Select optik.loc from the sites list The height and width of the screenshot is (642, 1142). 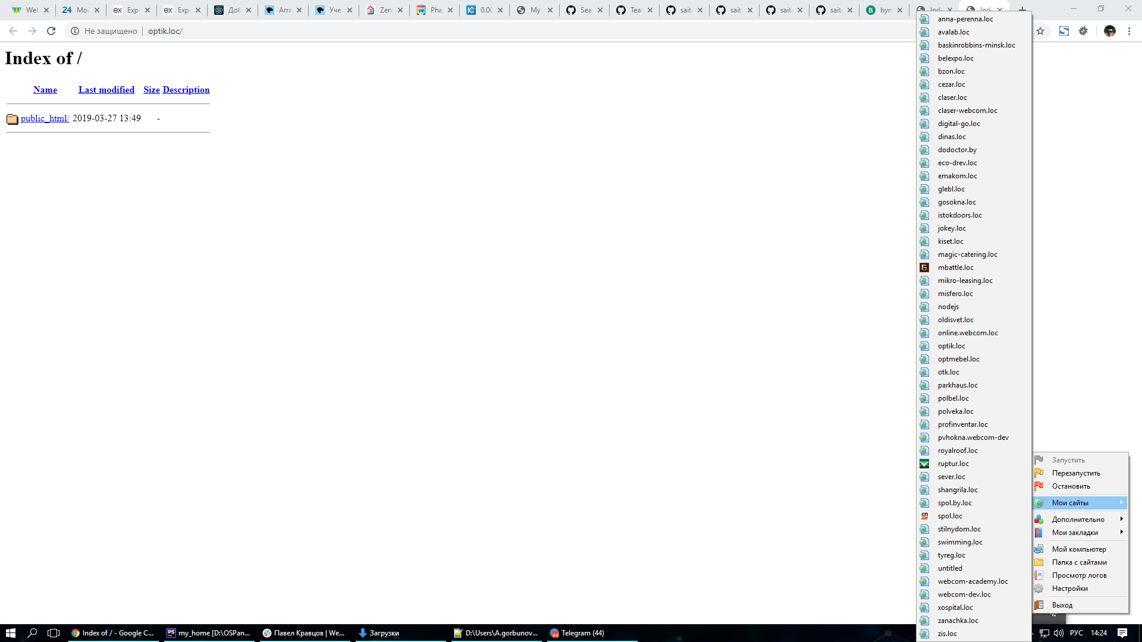point(952,346)
